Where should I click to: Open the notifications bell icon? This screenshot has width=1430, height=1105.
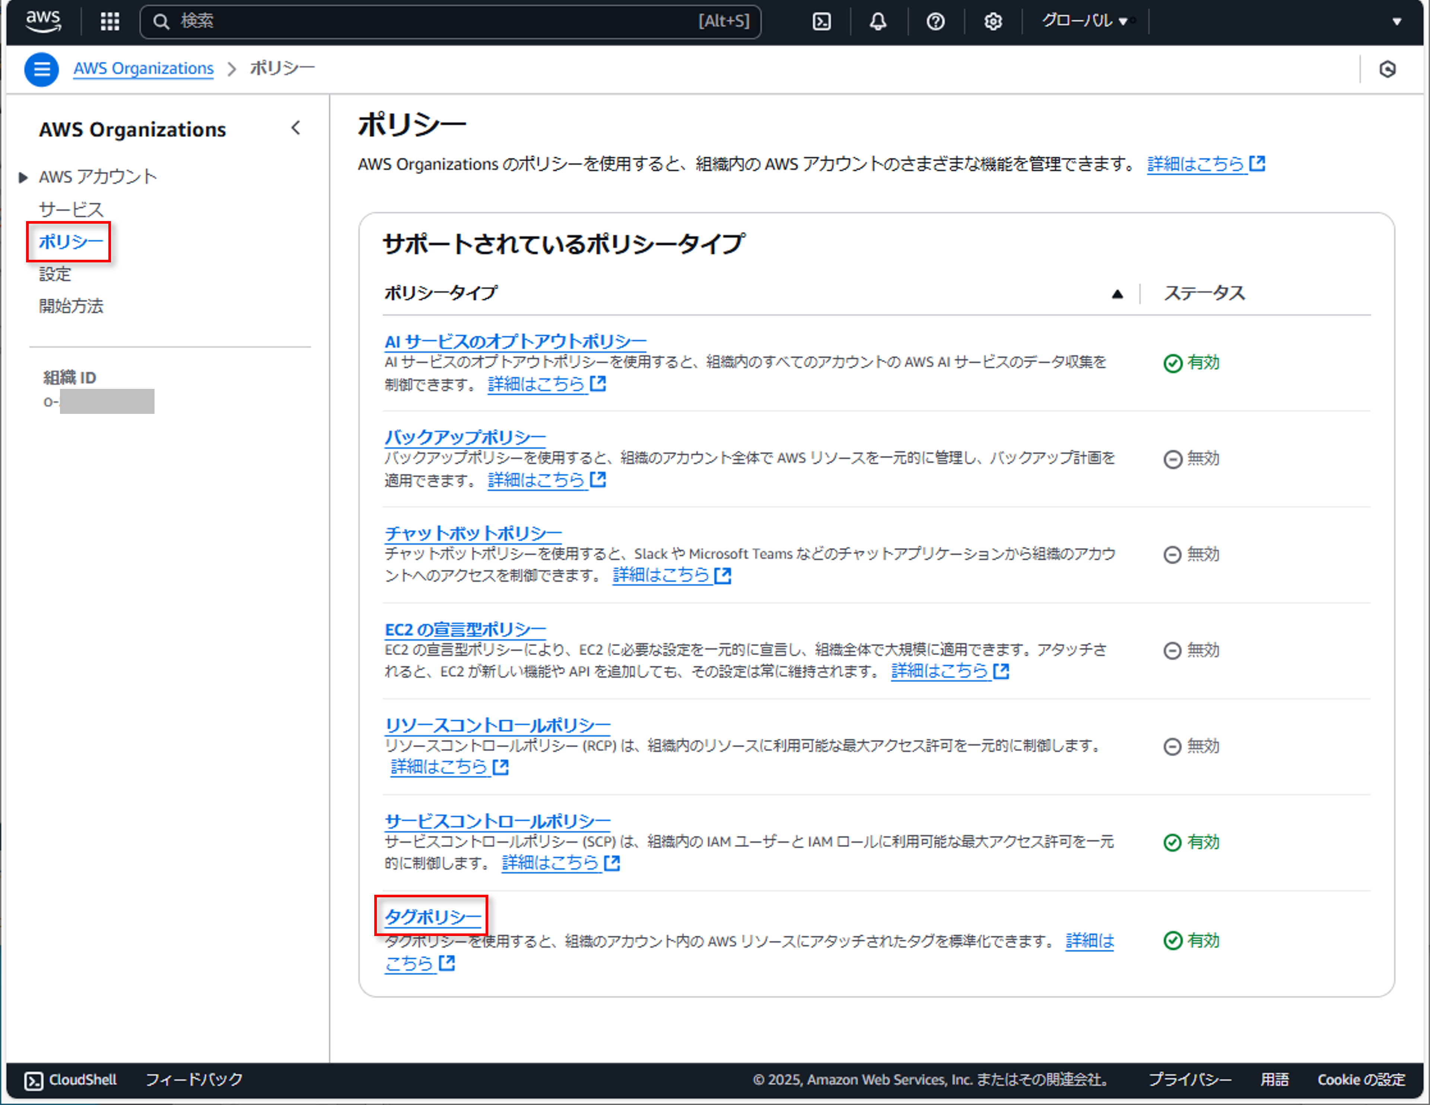coord(877,21)
